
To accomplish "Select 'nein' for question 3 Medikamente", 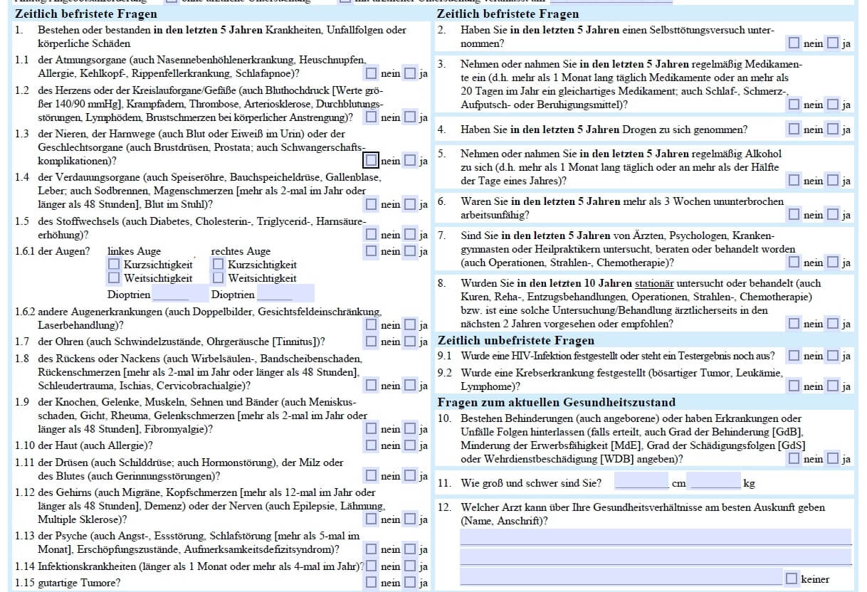I will pyautogui.click(x=794, y=104).
